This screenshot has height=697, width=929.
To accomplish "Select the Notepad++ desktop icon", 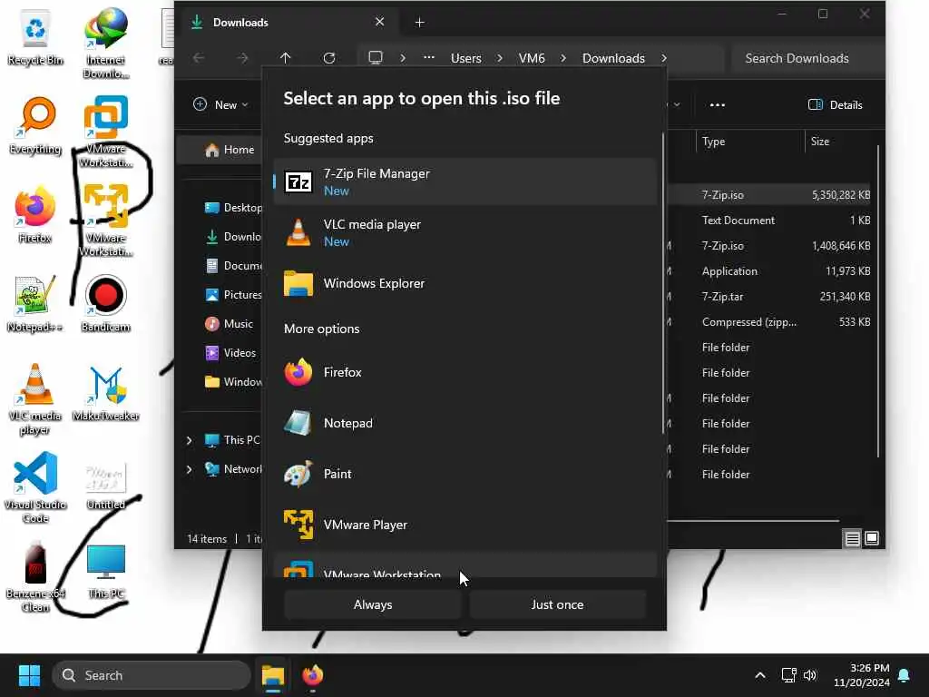I will [35, 303].
